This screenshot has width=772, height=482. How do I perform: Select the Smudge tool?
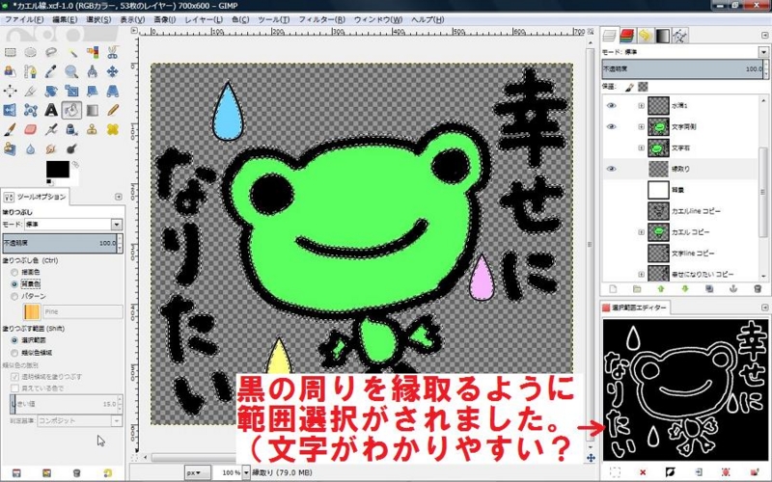(51, 148)
